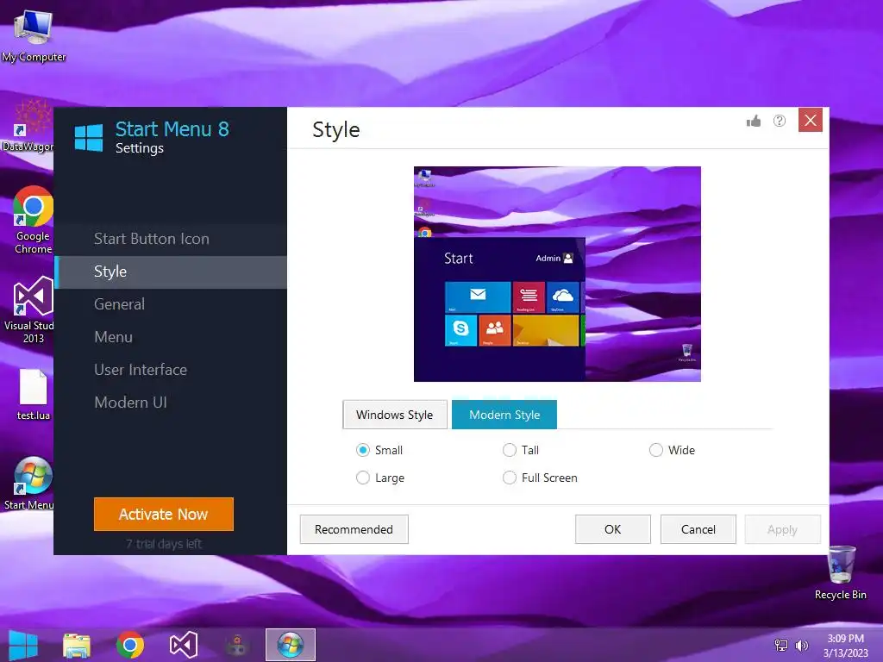This screenshot has width=883, height=662.
Task: Click the Cancel button
Action: pyautogui.click(x=698, y=530)
